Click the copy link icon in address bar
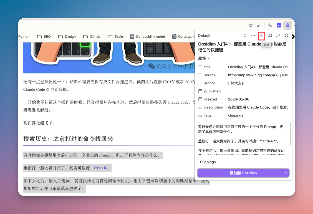 coord(259,25)
